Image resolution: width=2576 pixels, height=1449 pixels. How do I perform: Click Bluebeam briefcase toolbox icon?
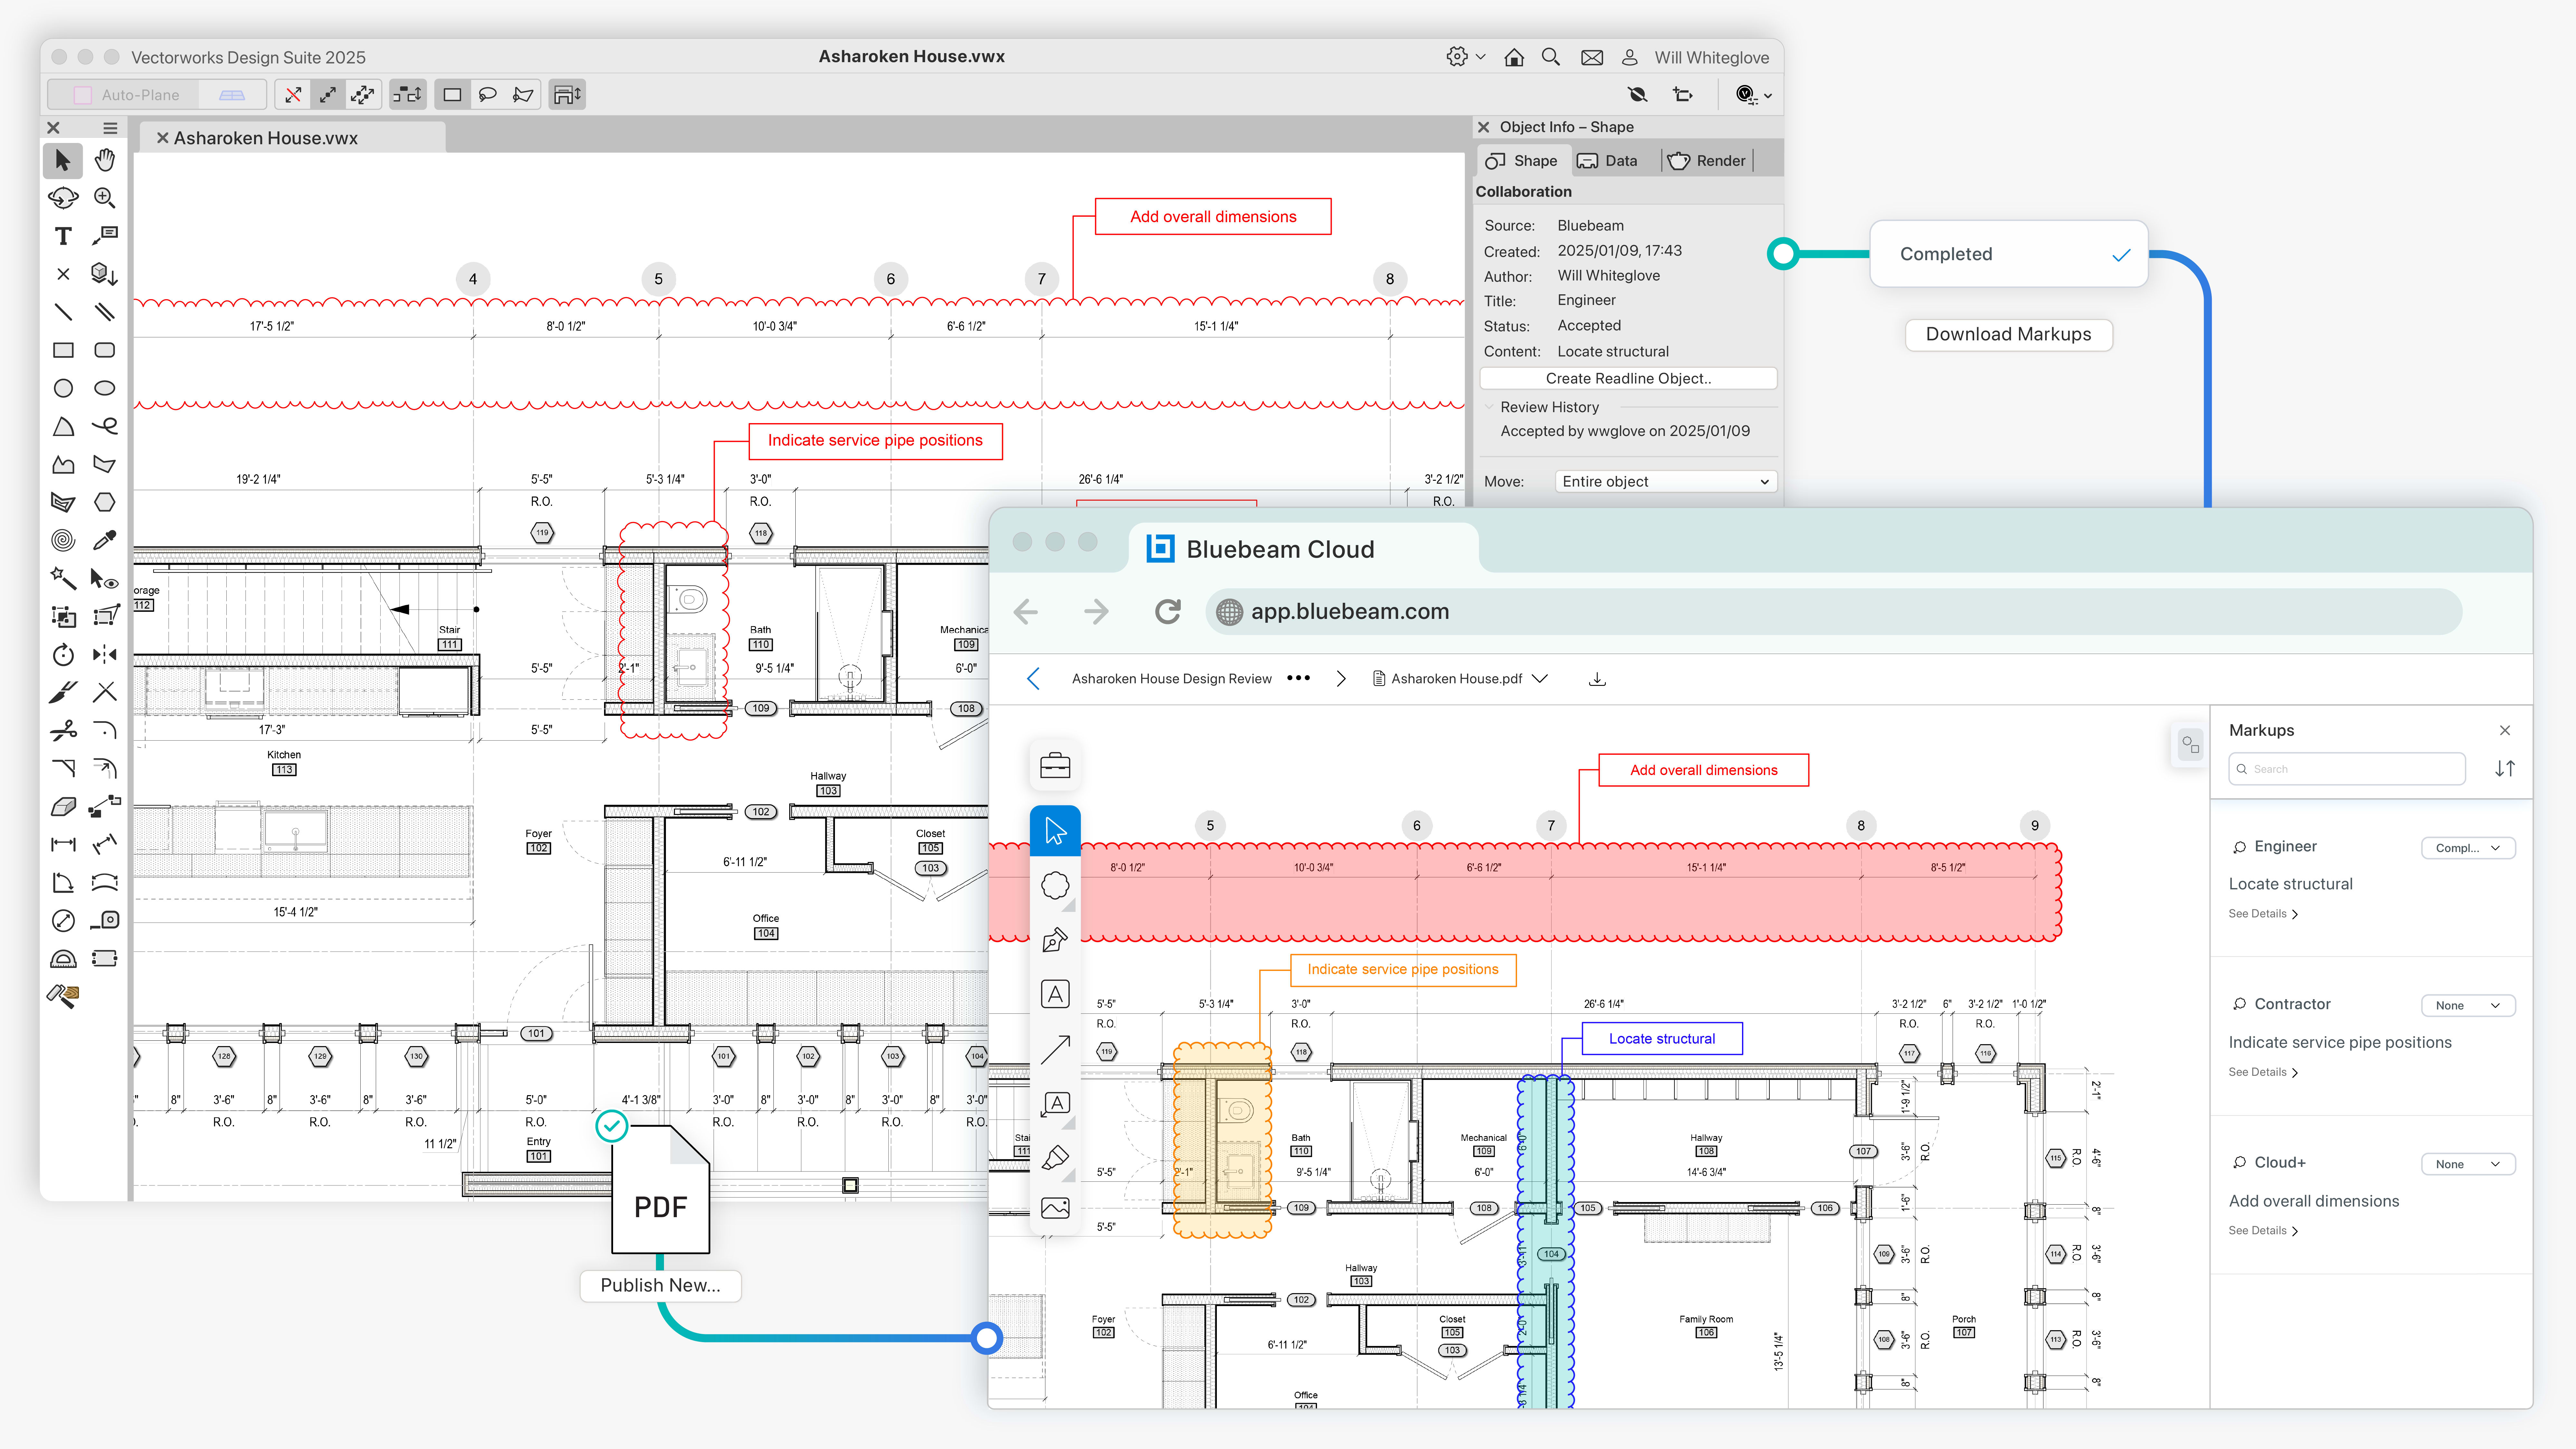pyautogui.click(x=1055, y=766)
